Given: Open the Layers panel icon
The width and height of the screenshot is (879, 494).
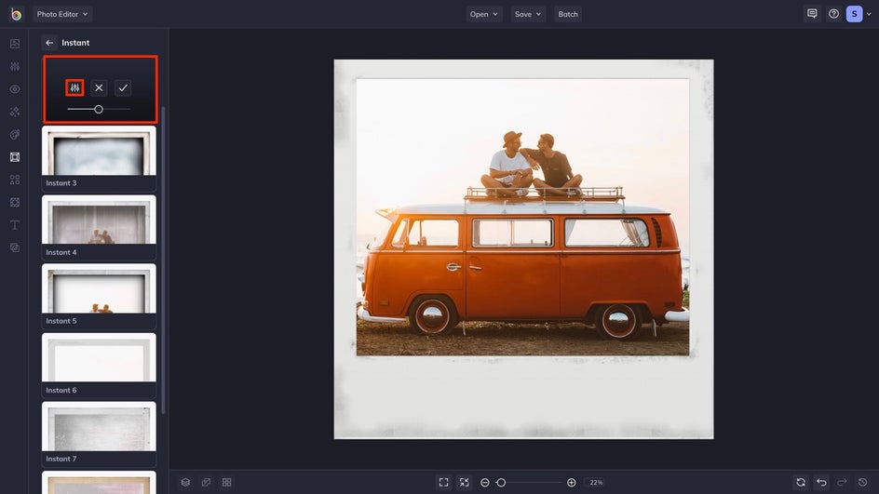Looking at the screenshot, I should 185,482.
